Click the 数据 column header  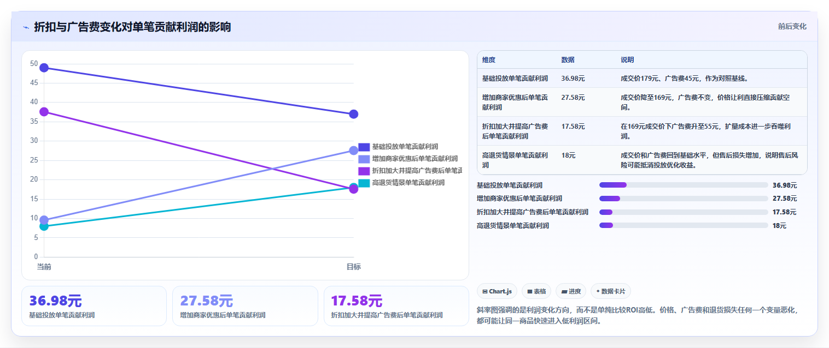(x=568, y=59)
